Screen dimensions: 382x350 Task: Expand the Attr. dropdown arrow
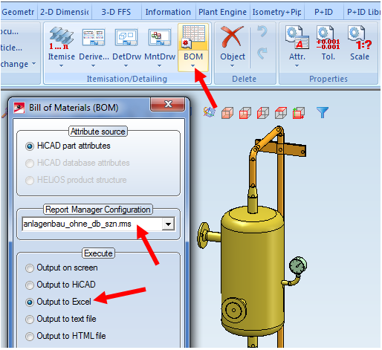click(297, 66)
